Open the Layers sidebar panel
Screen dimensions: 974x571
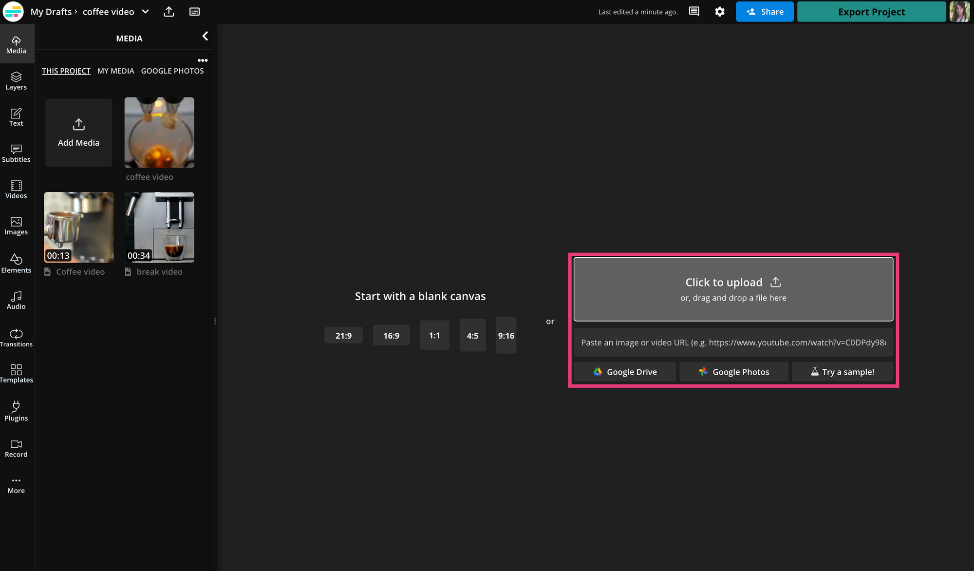click(x=16, y=81)
